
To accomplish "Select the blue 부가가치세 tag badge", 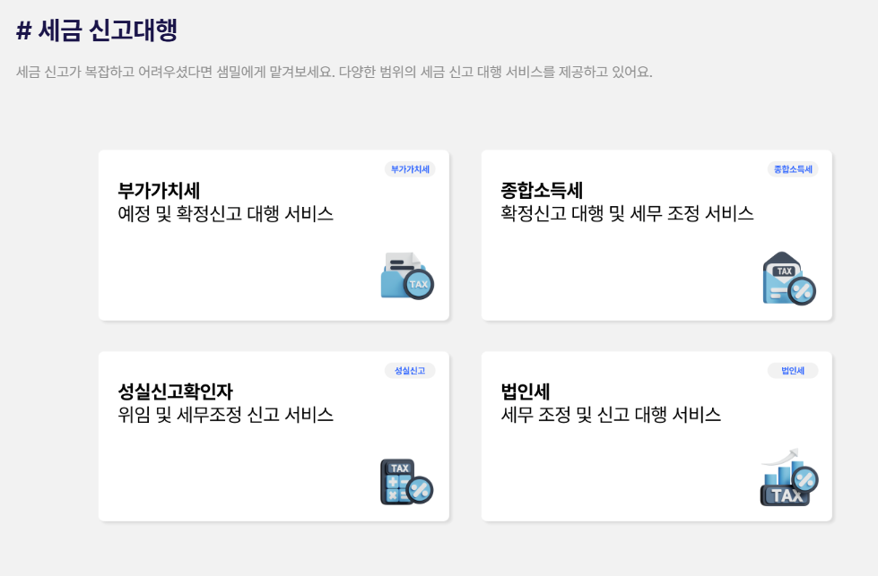I will (x=410, y=169).
